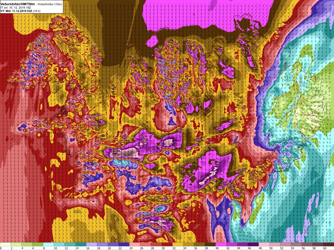
Task: Choose the 16–18 lavender legend swatch
Action: [92, 245]
